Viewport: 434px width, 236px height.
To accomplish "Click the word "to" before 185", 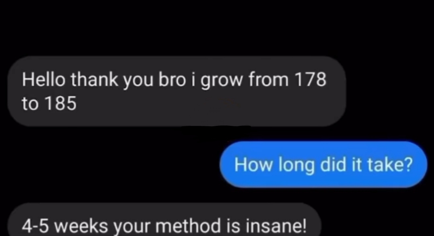I will click(30, 104).
